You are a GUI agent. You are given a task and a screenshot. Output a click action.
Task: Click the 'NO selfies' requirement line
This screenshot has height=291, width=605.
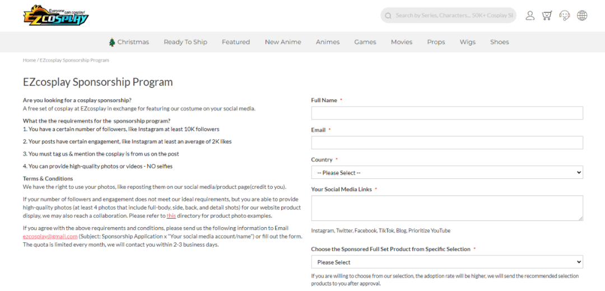(x=97, y=167)
